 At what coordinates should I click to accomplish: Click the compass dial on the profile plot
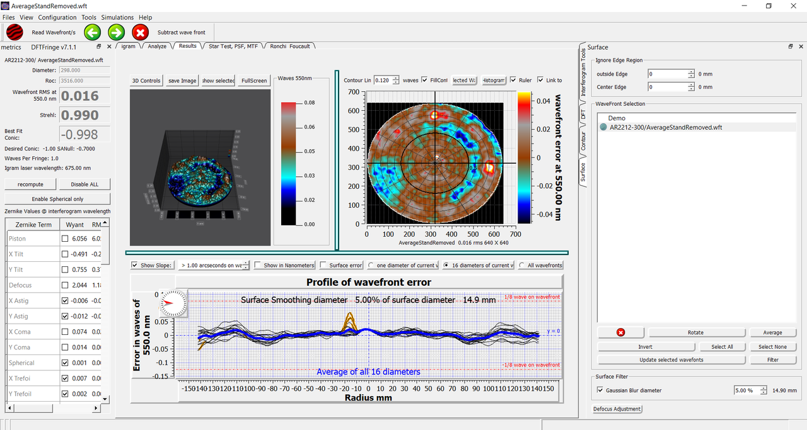point(173,303)
